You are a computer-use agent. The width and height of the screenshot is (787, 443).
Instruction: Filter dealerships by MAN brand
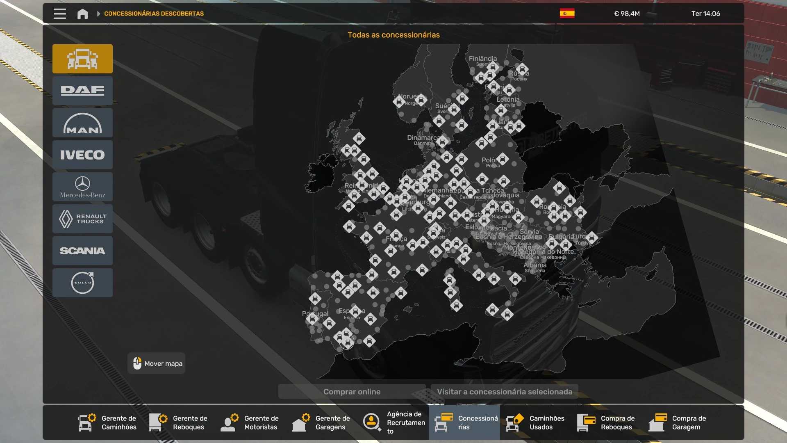pyautogui.click(x=82, y=123)
